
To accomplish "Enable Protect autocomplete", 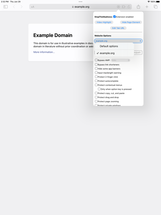I will click(96, 81).
